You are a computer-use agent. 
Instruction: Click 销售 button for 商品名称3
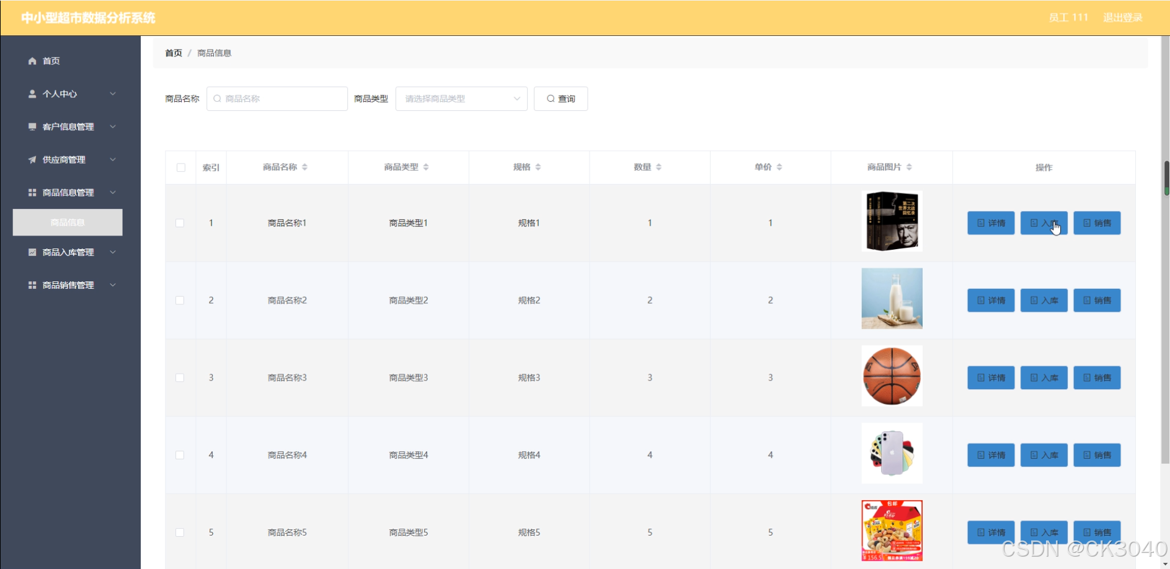pos(1096,377)
